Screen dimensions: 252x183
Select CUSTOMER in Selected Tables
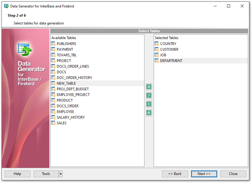pyautogui.click(x=169, y=49)
